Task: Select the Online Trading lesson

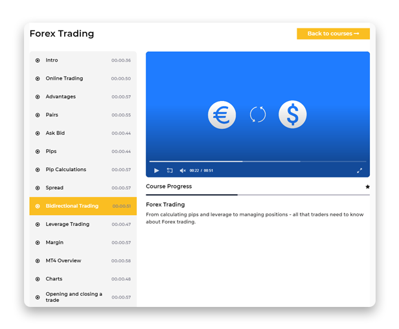Action: 64,78
